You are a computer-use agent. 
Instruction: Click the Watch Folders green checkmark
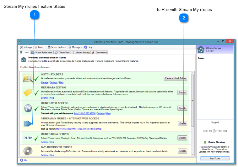click(37, 78)
